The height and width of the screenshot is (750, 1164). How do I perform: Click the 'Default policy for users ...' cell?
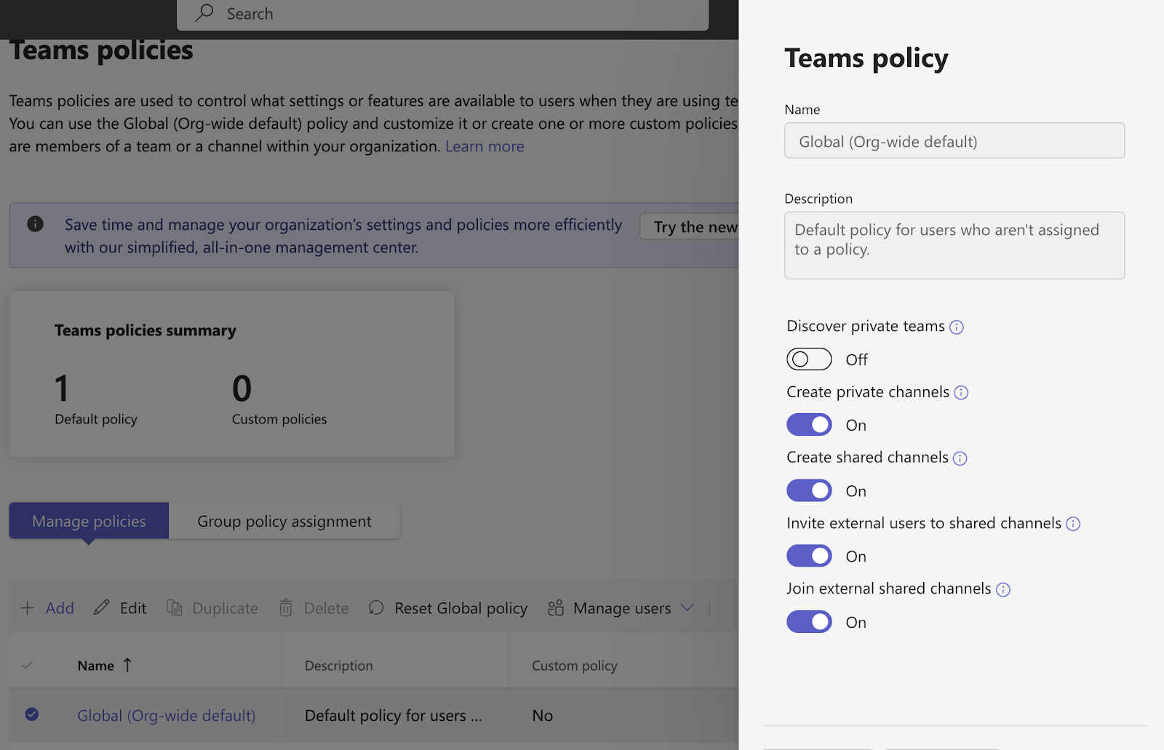click(x=393, y=716)
